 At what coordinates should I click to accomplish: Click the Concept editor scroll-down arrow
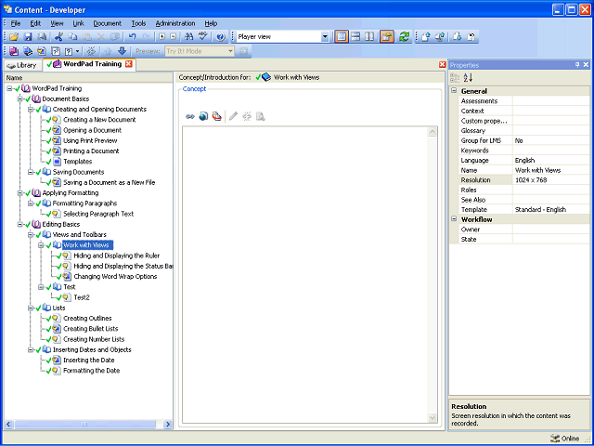coord(433,418)
